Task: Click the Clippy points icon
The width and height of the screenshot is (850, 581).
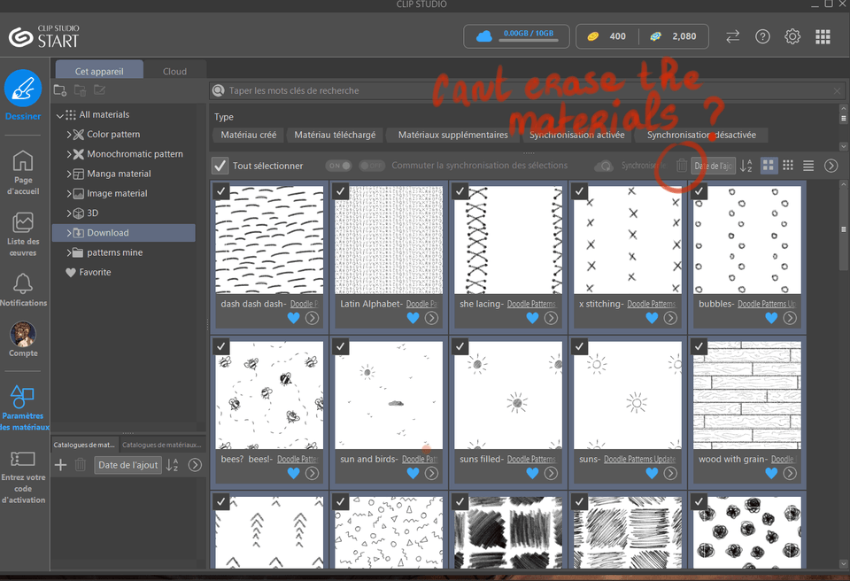Action: pos(656,36)
